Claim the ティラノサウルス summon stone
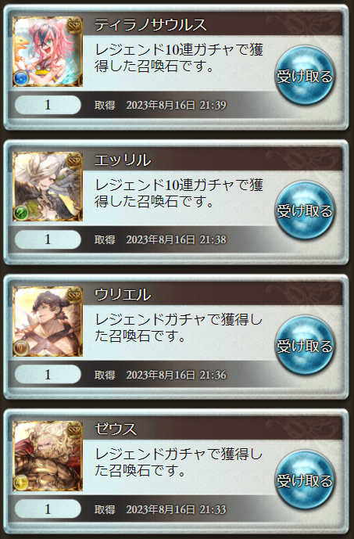354x539 pixels. tap(305, 75)
